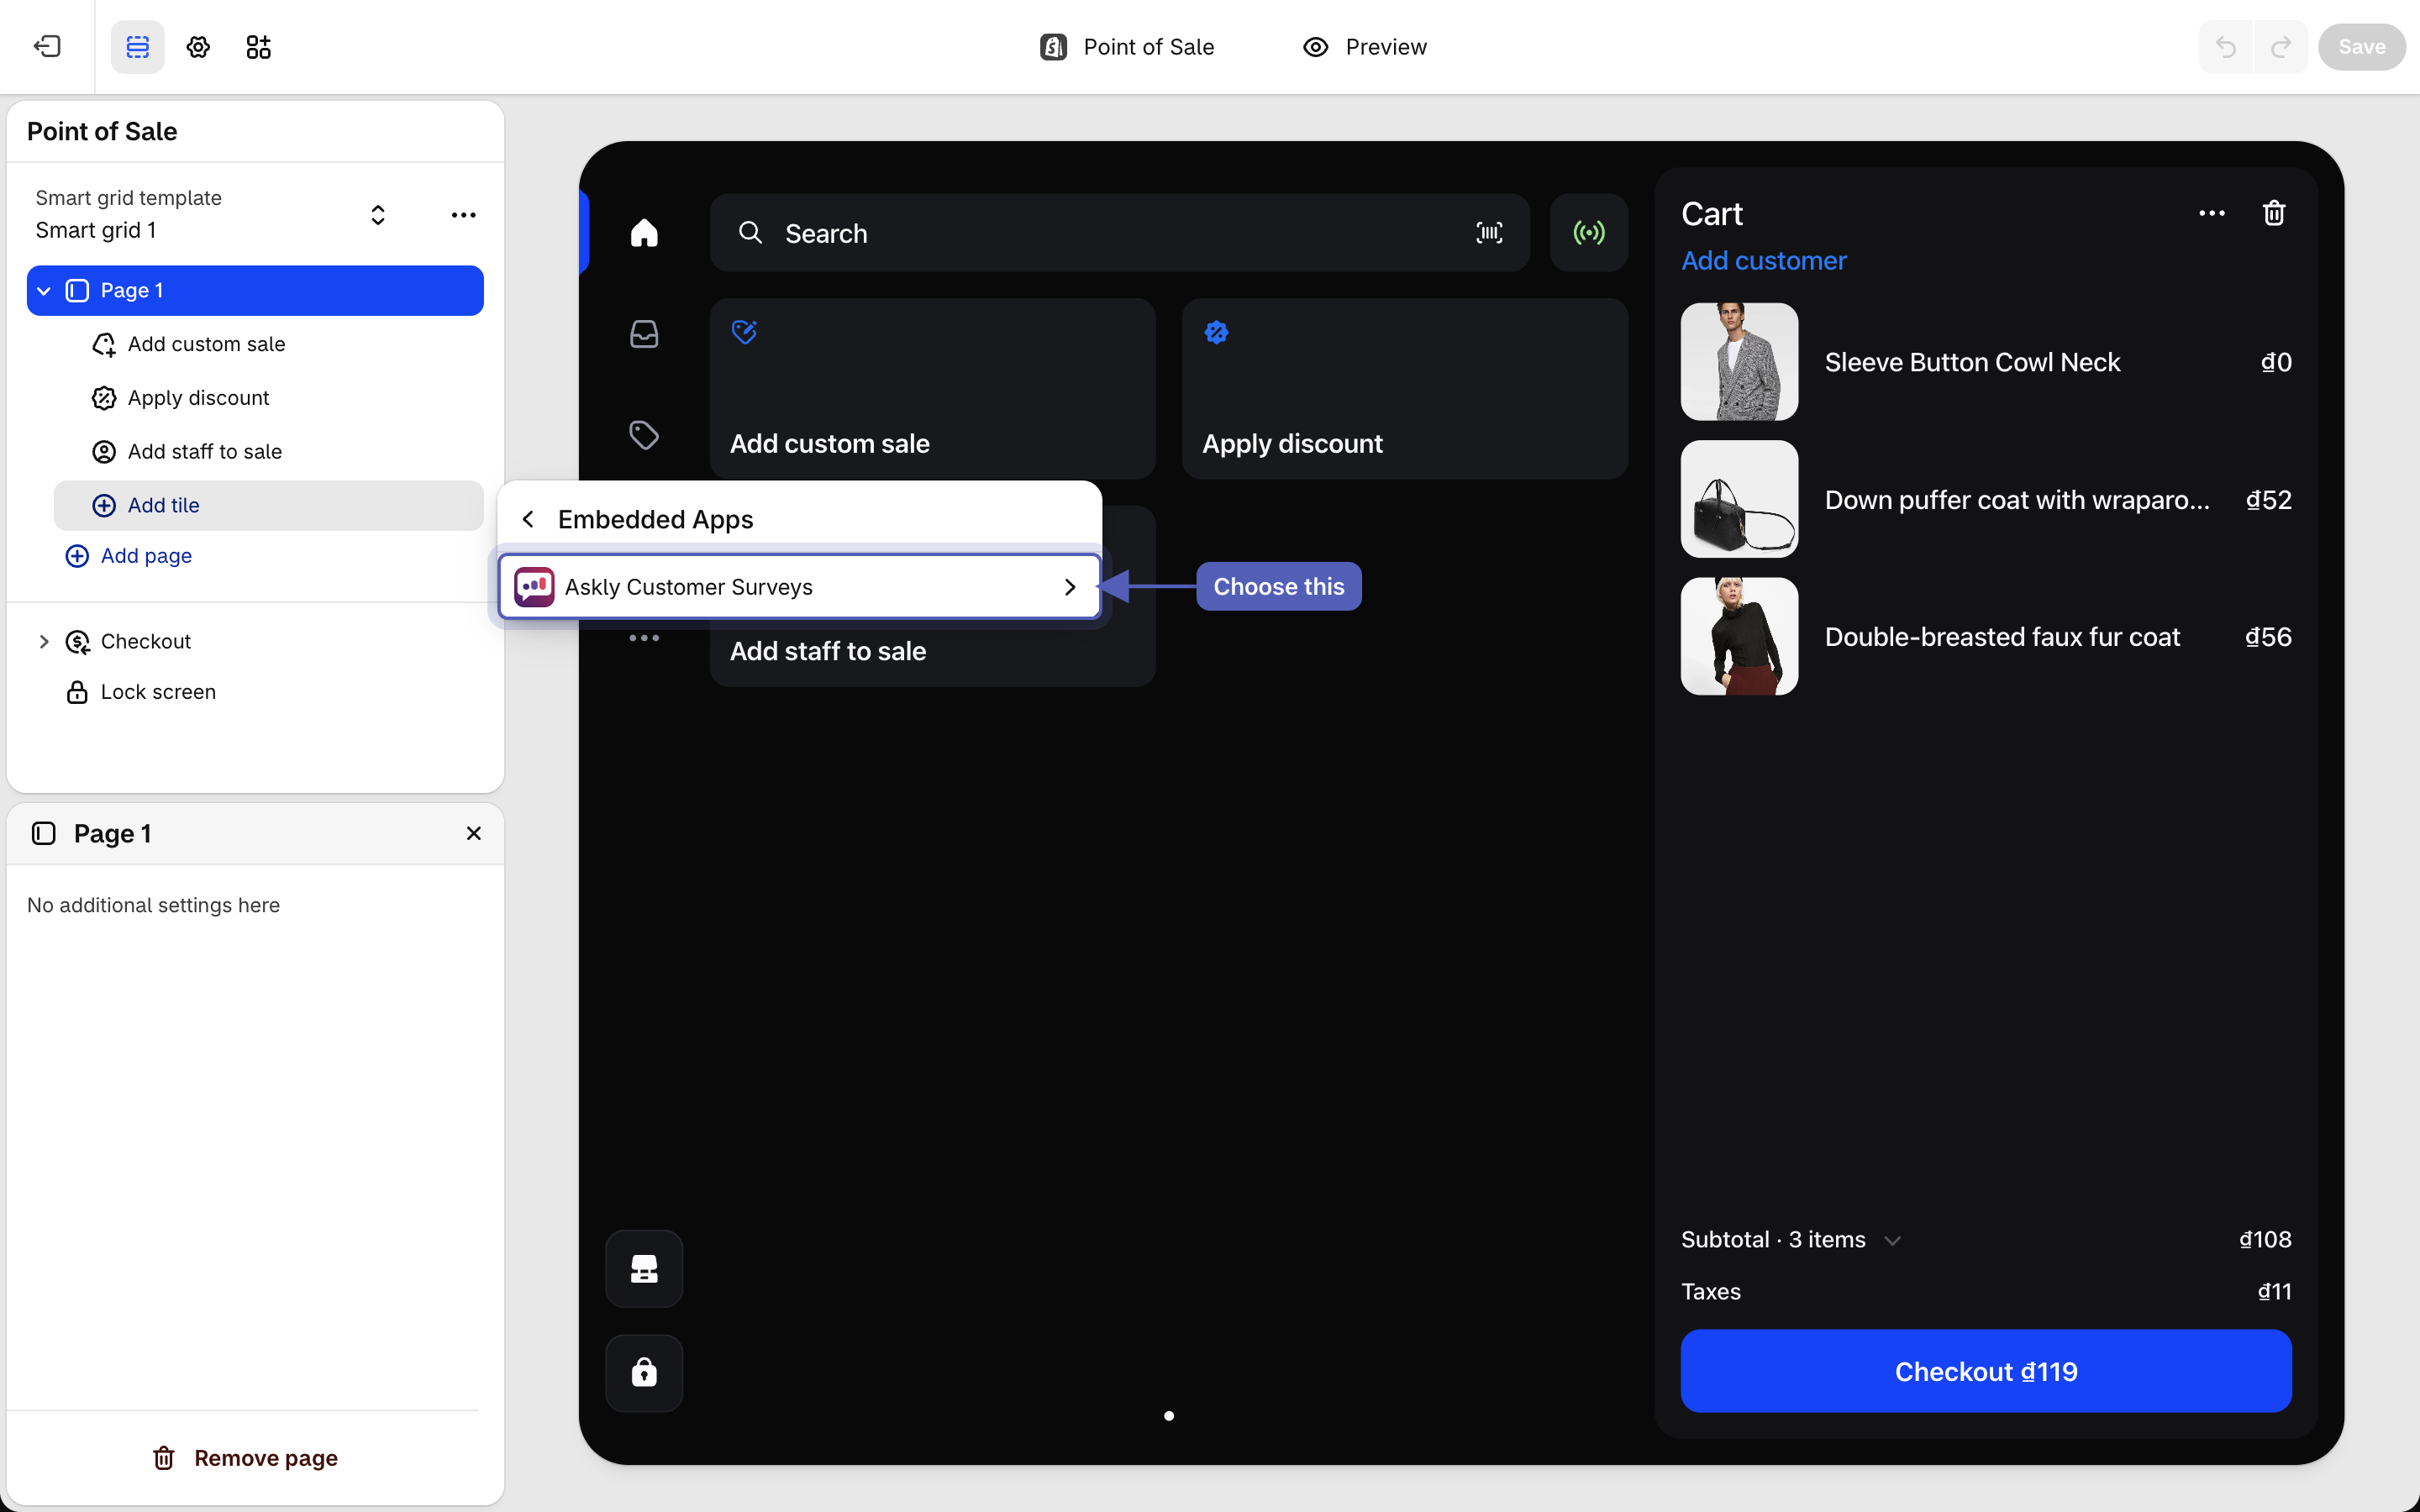Click Down puffer coat product thumbnail
Screen dimensions: 2420x1512
[x=1739, y=499]
